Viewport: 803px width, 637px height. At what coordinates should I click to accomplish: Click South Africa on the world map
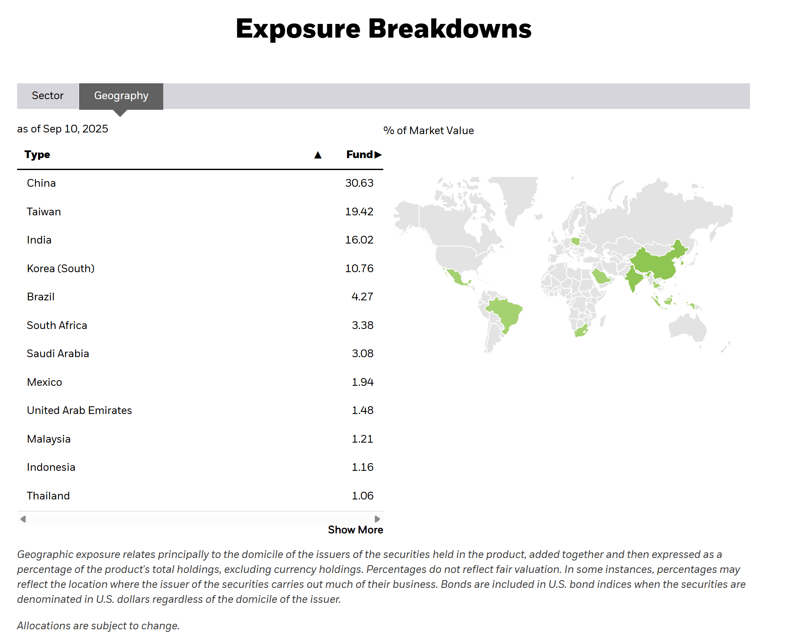point(581,331)
